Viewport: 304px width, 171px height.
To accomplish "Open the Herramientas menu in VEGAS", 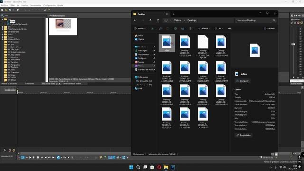I will coord(36,5).
